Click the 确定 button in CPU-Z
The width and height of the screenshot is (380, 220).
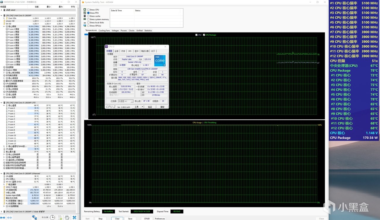pyautogui.click(x=162, y=107)
